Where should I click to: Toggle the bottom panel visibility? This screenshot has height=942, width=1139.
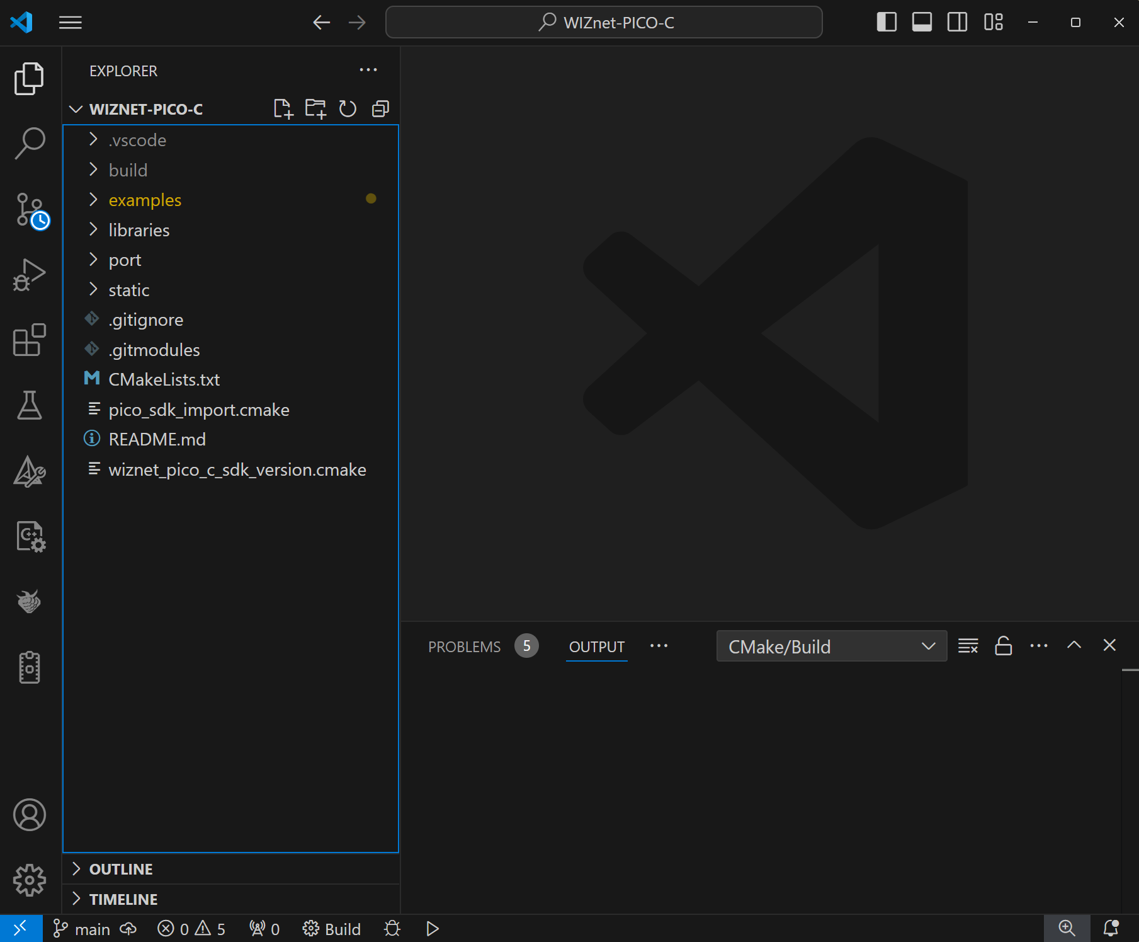(922, 23)
